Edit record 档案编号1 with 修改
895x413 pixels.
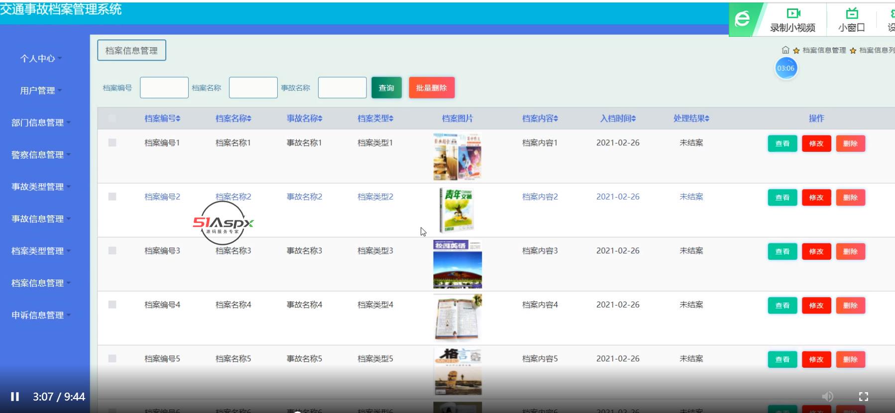point(816,143)
